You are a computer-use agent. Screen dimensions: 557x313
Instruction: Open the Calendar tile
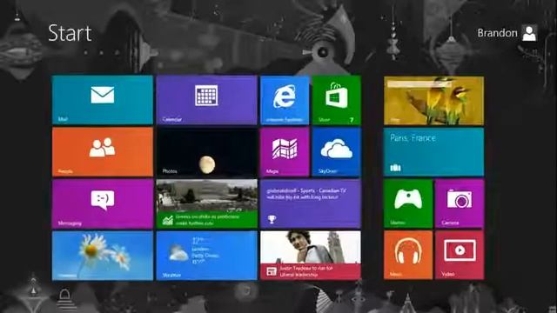(x=207, y=100)
